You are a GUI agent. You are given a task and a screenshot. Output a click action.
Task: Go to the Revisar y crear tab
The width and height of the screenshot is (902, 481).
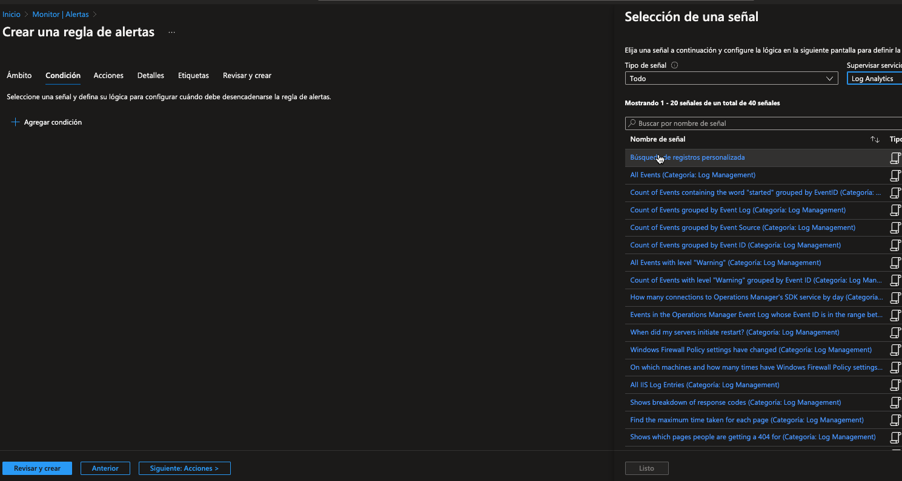(x=247, y=76)
